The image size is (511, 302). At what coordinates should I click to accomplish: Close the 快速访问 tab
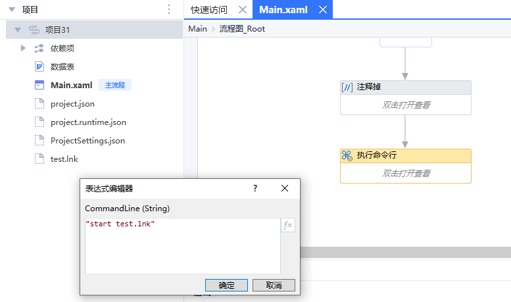point(242,10)
